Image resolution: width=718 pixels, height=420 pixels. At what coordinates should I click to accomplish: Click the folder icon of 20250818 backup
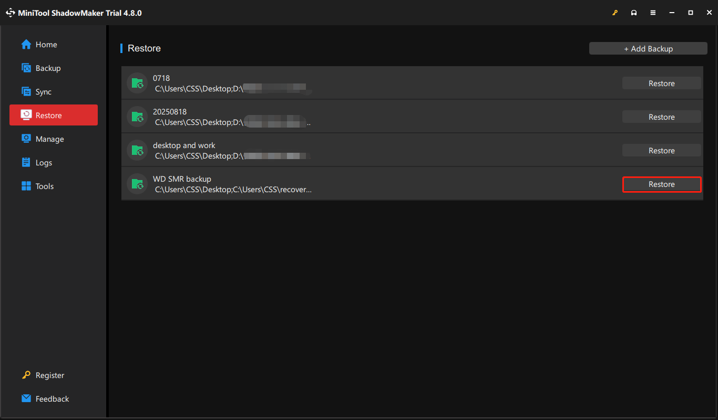[x=137, y=117]
